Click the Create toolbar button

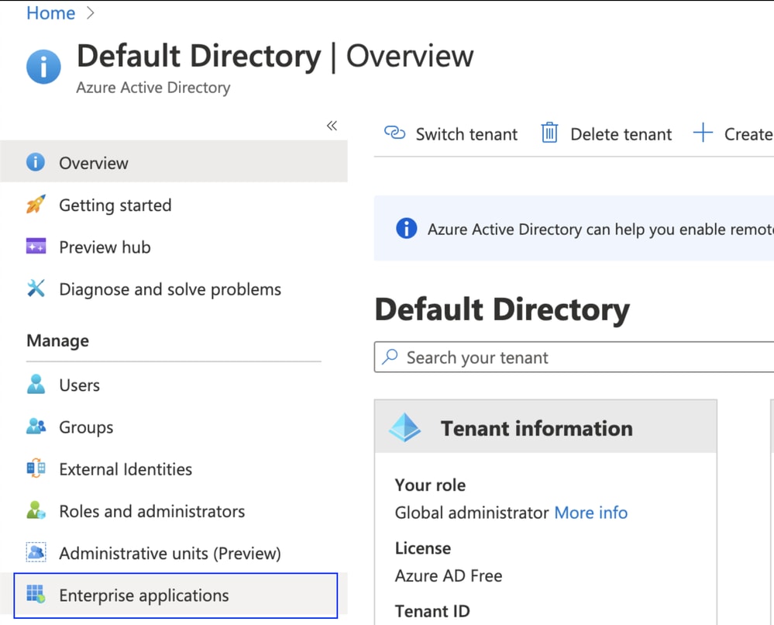point(734,134)
